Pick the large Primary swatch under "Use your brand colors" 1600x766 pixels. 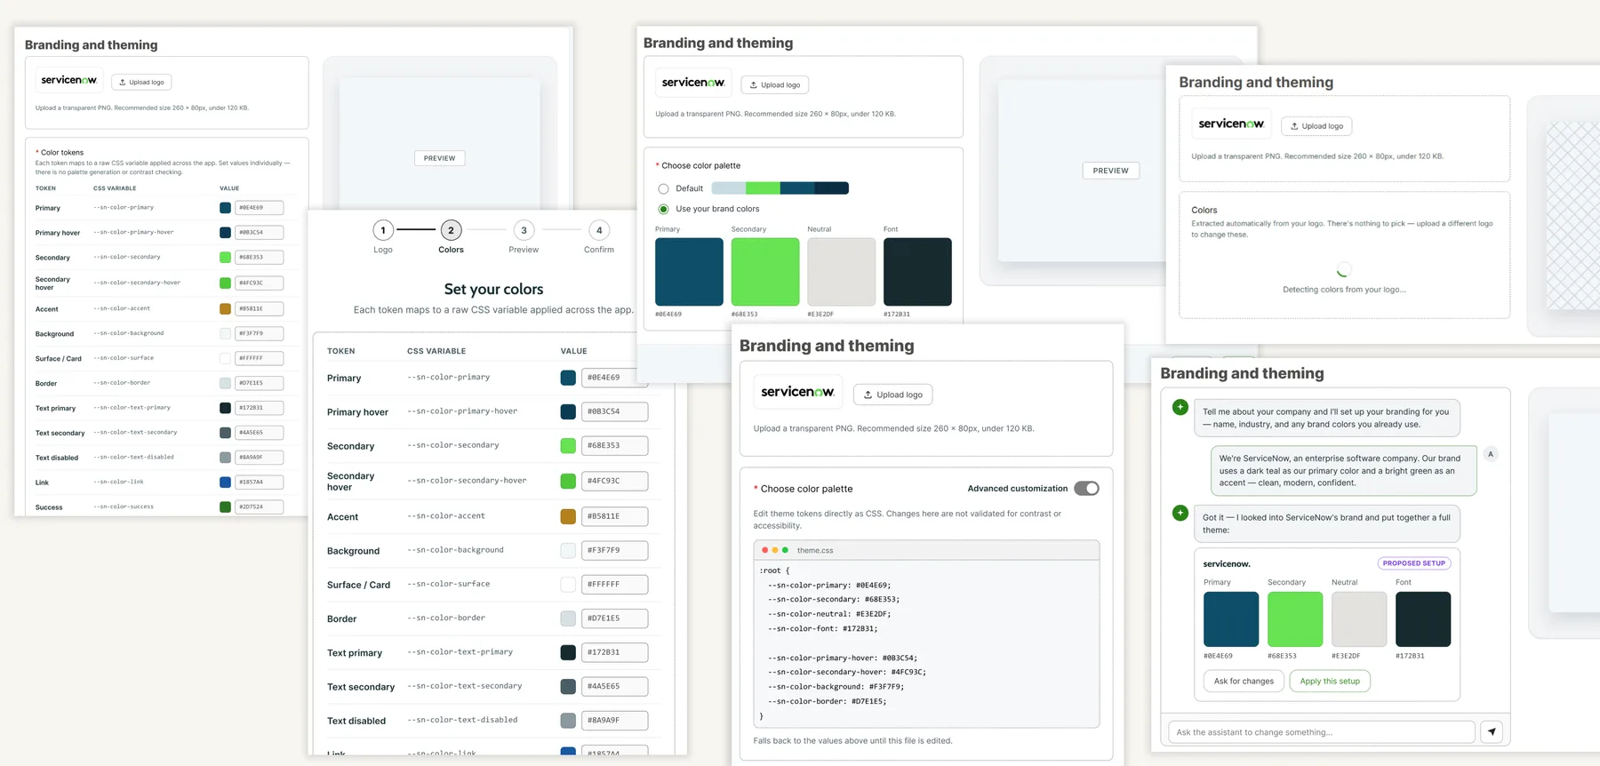pyautogui.click(x=689, y=272)
